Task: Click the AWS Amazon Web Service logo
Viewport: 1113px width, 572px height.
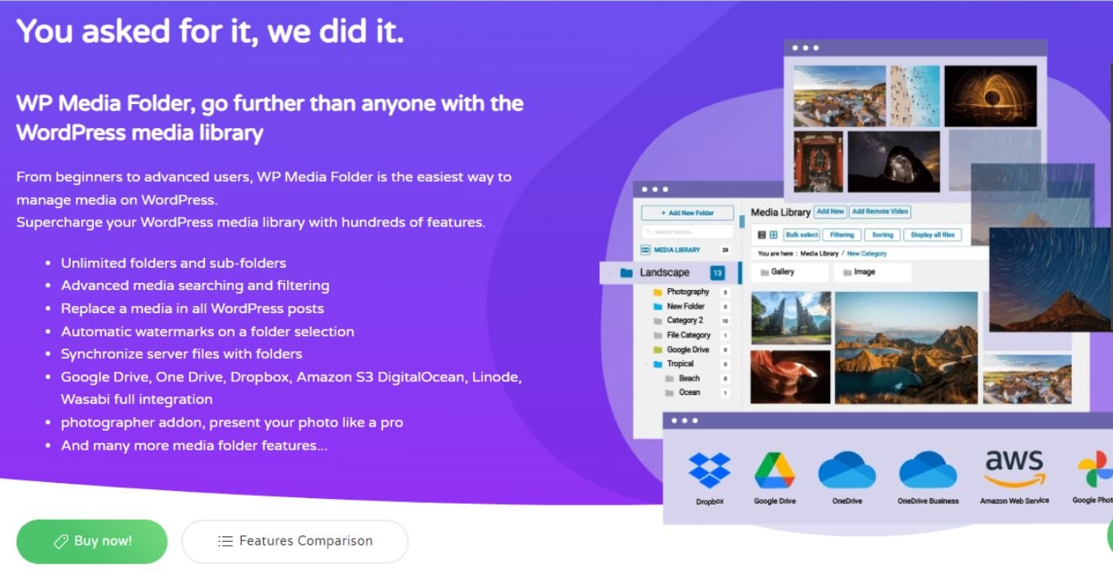Action: (x=1014, y=469)
